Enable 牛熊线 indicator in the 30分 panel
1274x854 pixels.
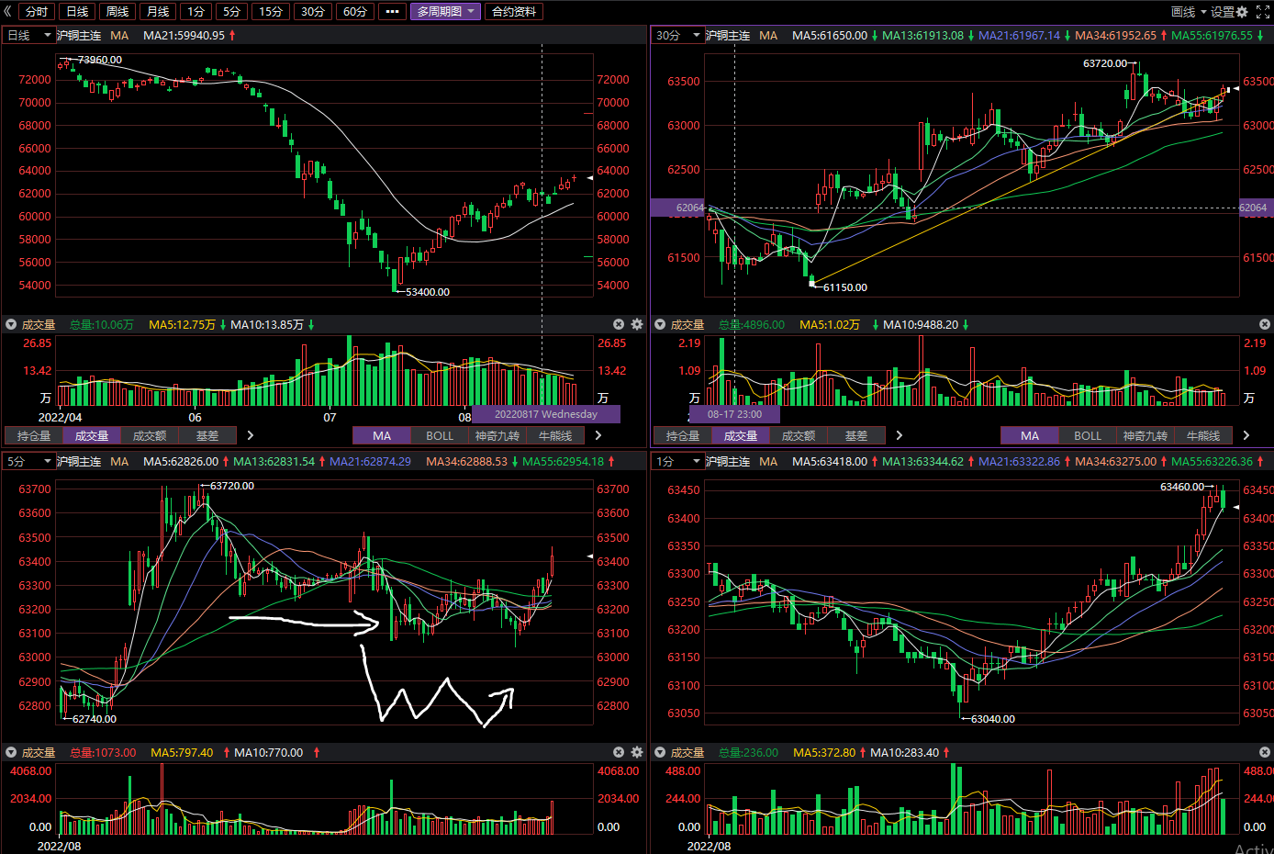coord(1203,435)
